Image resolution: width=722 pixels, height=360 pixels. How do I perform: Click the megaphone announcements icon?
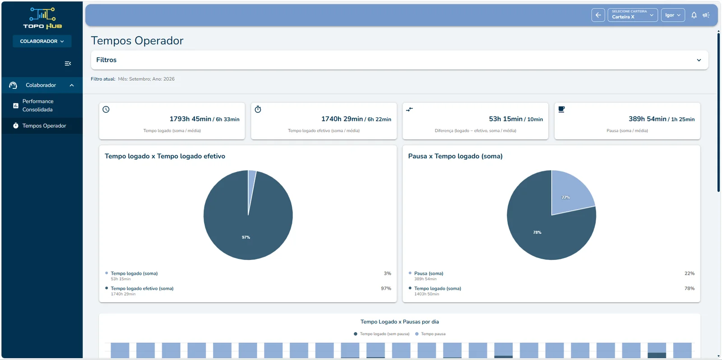click(706, 15)
